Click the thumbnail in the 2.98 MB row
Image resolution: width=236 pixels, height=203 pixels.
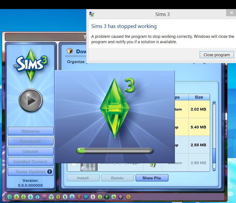coord(89,167)
